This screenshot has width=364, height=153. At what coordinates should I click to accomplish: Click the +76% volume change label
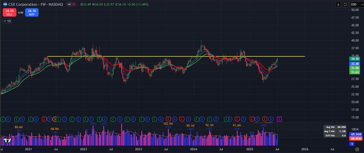[168, 127]
